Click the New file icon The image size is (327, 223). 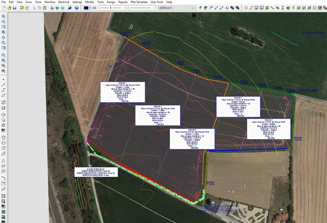[x=3, y=8]
